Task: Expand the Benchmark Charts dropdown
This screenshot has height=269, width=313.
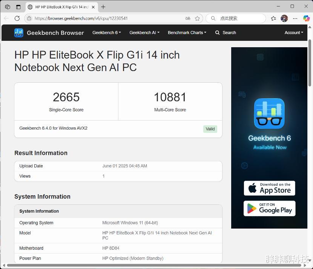Action: point(187,32)
